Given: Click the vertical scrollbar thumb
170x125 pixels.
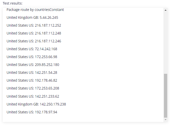Looking at the screenshot, I should pyautogui.click(x=165, y=96).
